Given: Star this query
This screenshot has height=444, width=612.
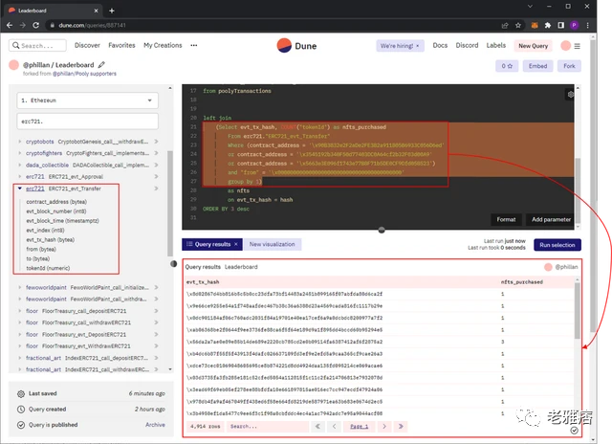Looking at the screenshot, I should (507, 66).
